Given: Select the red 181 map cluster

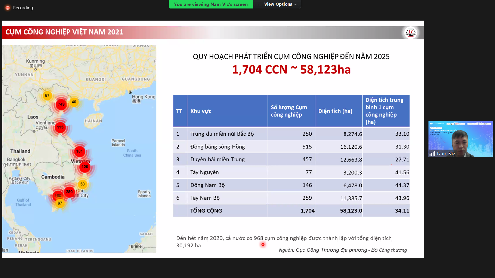Looking at the screenshot, I should (79, 151).
